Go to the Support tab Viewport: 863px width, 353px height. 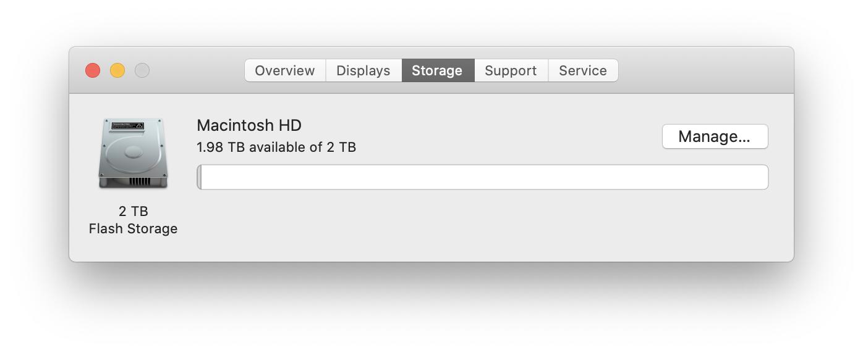[511, 70]
